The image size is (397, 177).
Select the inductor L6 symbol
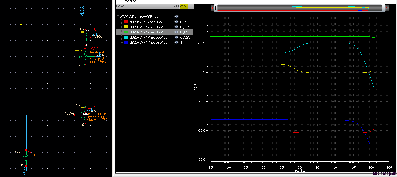coord(85,37)
